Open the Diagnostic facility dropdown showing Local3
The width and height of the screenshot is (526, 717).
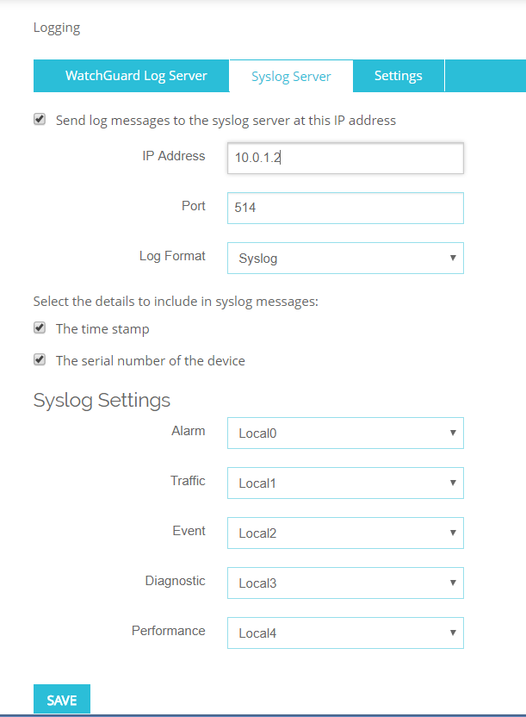tap(344, 583)
